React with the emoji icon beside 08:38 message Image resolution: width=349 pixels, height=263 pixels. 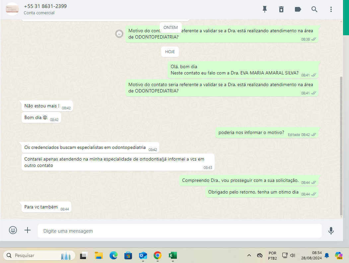(x=119, y=34)
